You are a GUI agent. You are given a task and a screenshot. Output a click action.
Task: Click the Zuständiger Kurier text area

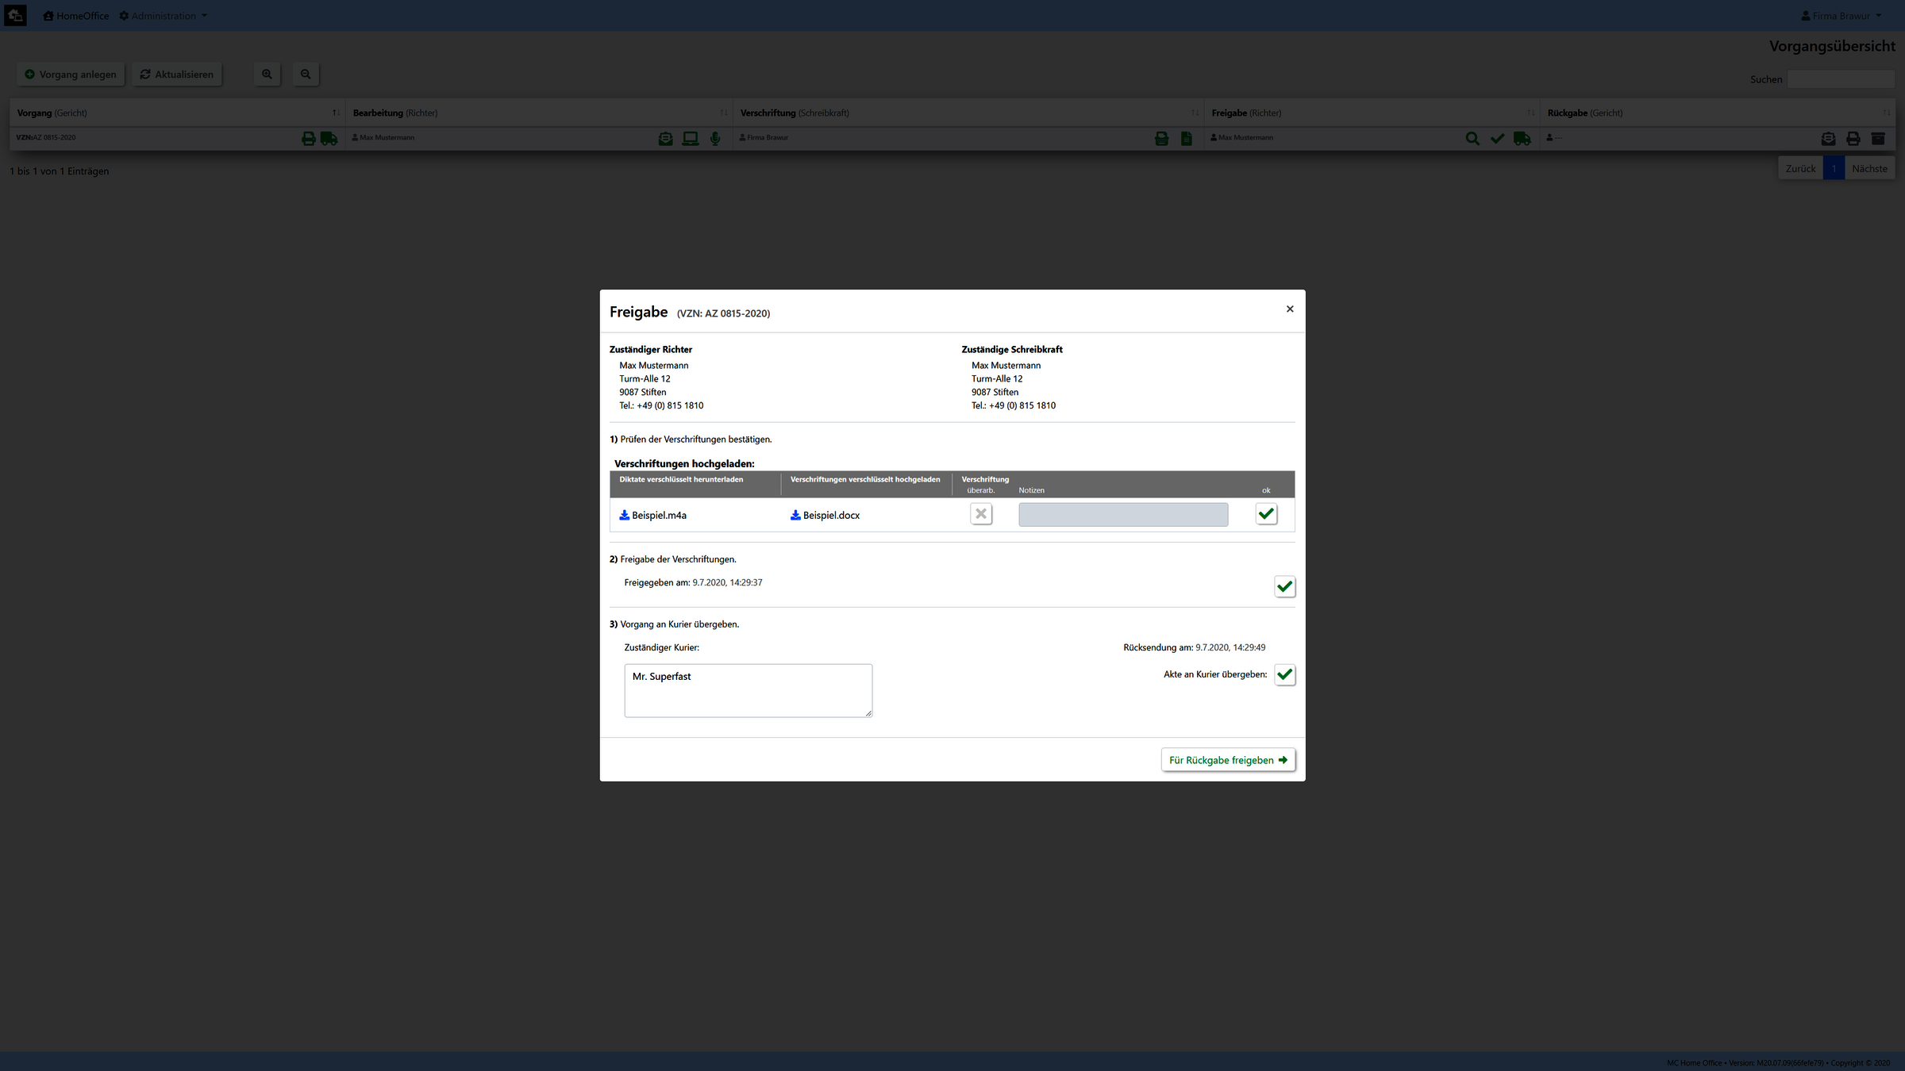click(748, 691)
